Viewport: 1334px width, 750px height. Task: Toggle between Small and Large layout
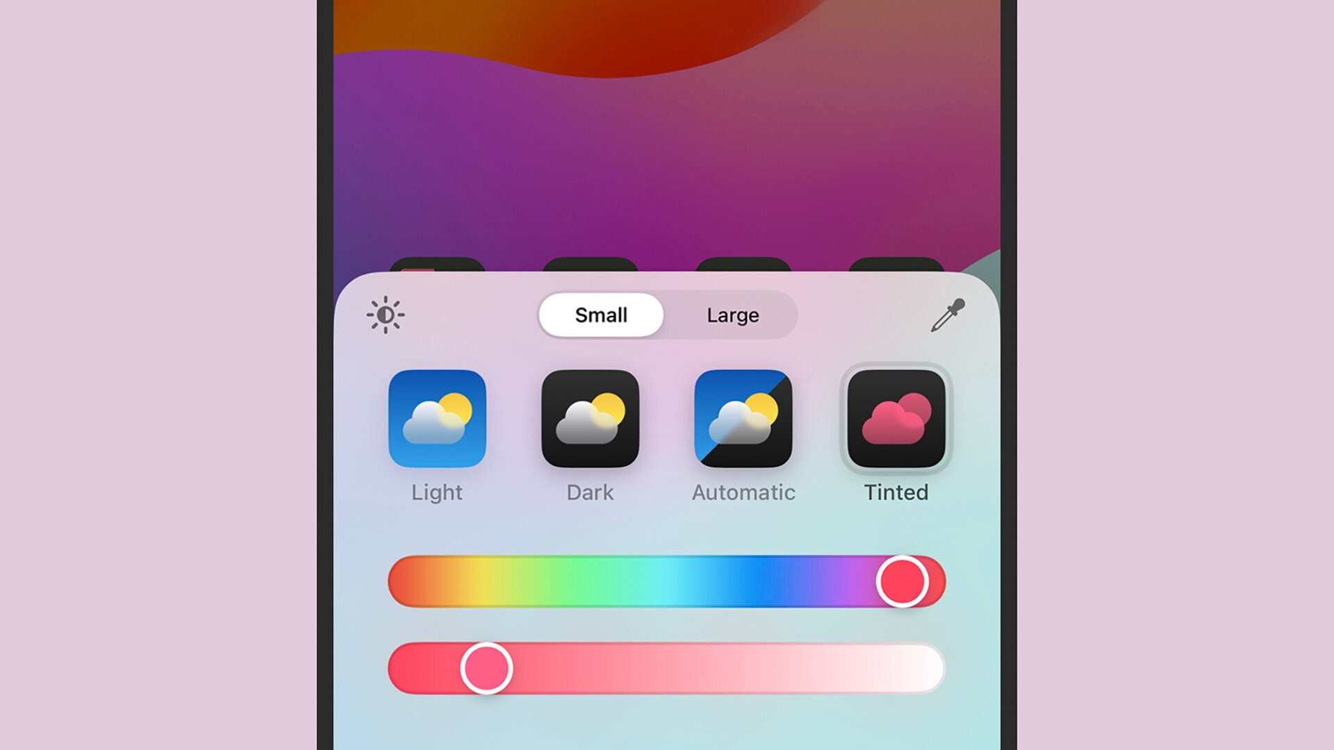point(666,315)
